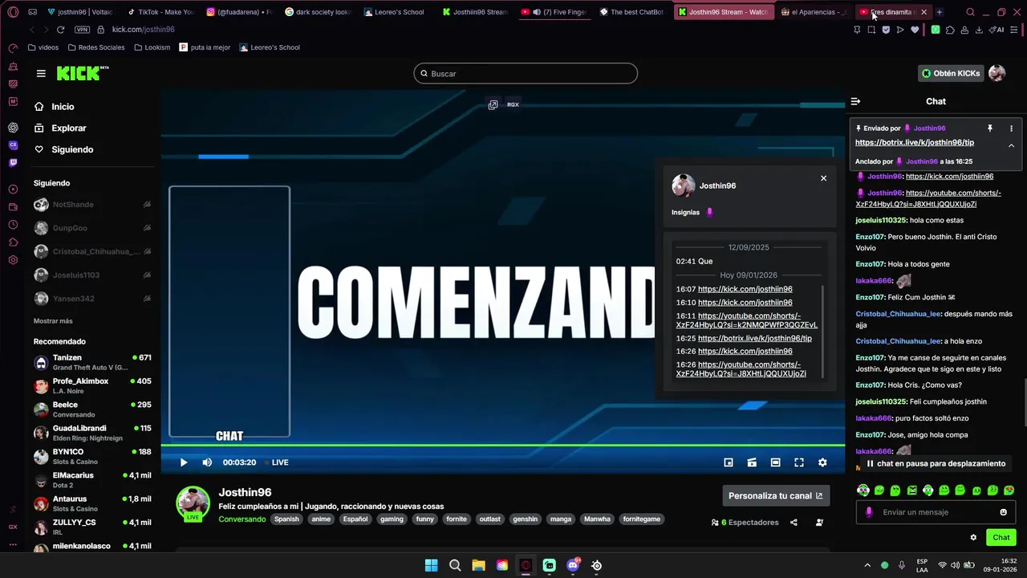This screenshot has height=578, width=1027.
Task: Collapse the chat panel
Action: (855, 101)
